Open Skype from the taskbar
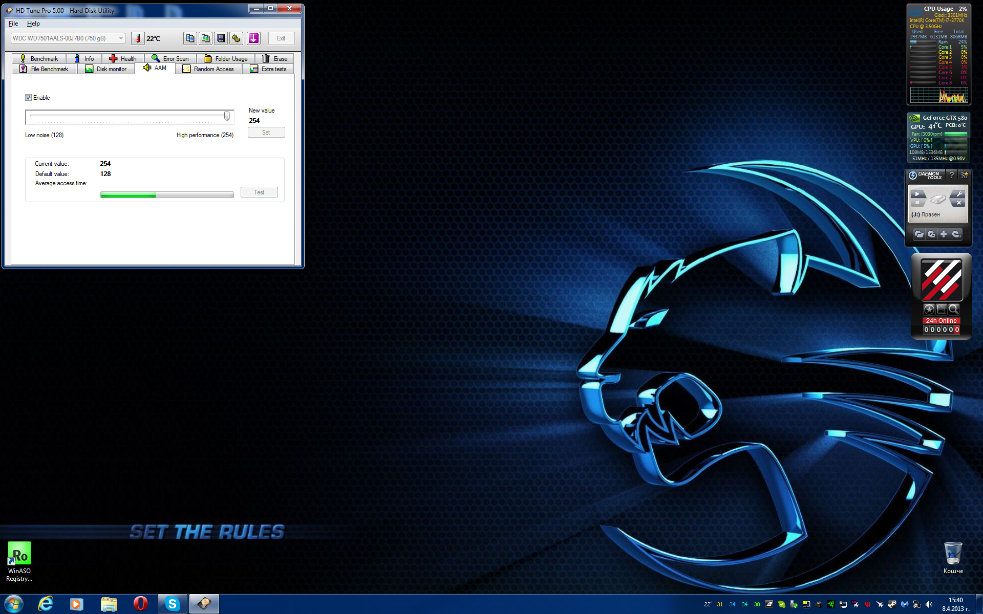Viewport: 983px width, 614px height. tap(172, 604)
